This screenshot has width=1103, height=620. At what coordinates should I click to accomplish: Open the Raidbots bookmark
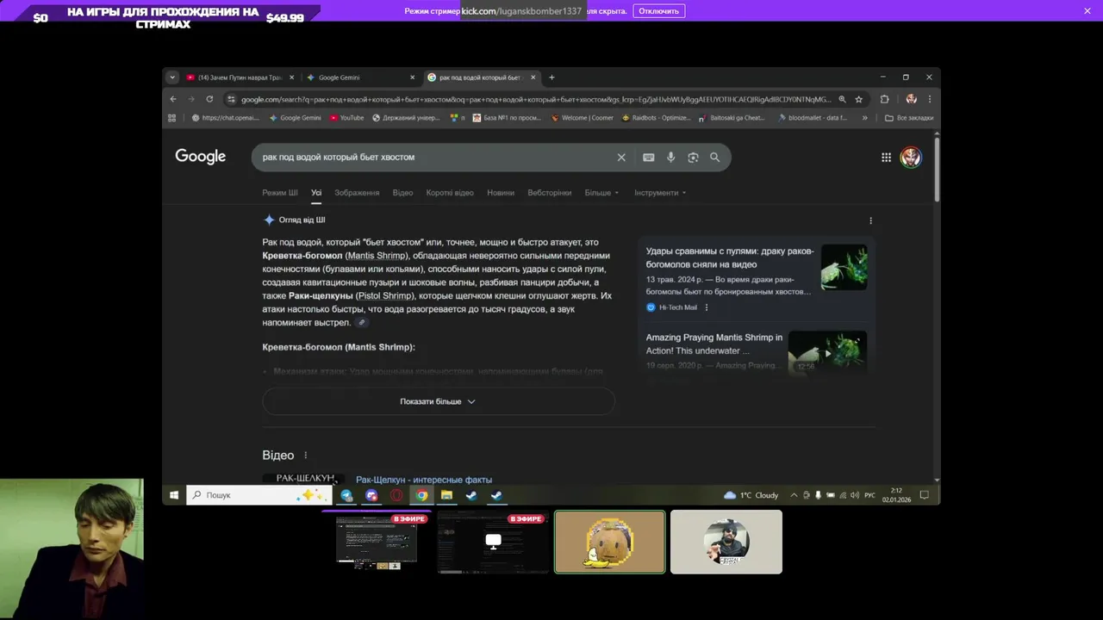656,118
